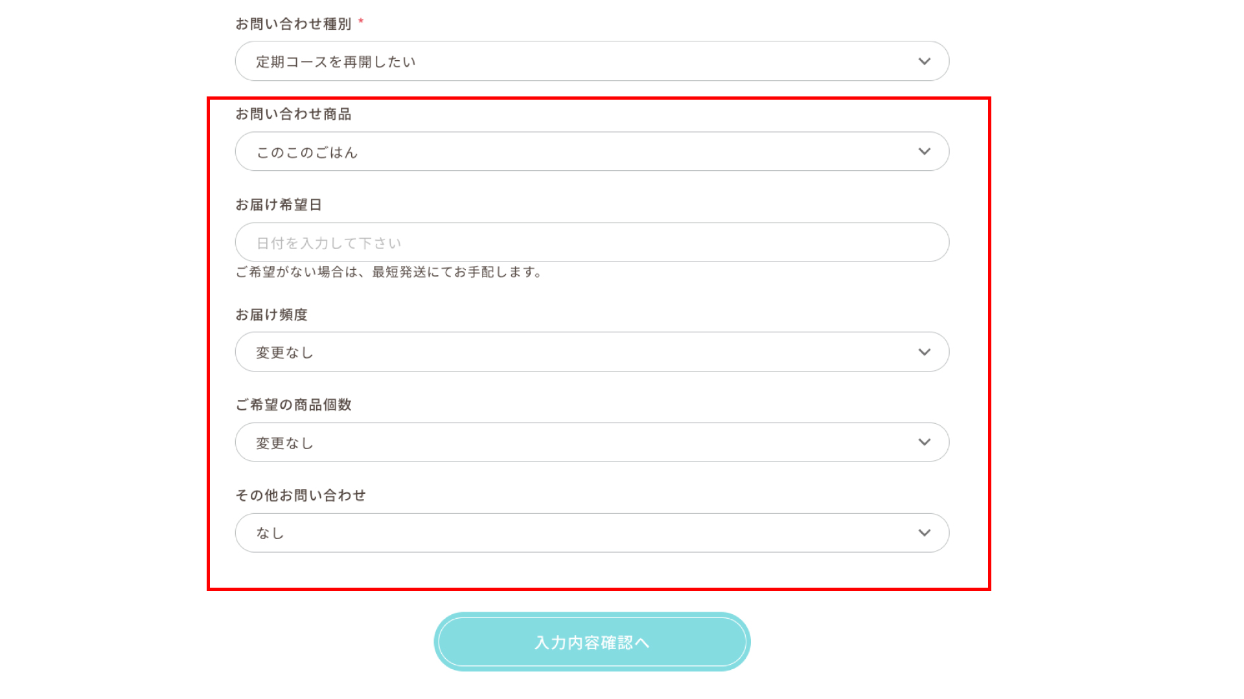The height and width of the screenshot is (699, 1244).
Task: Open the このこのごはん product selection box
Action: [592, 151]
